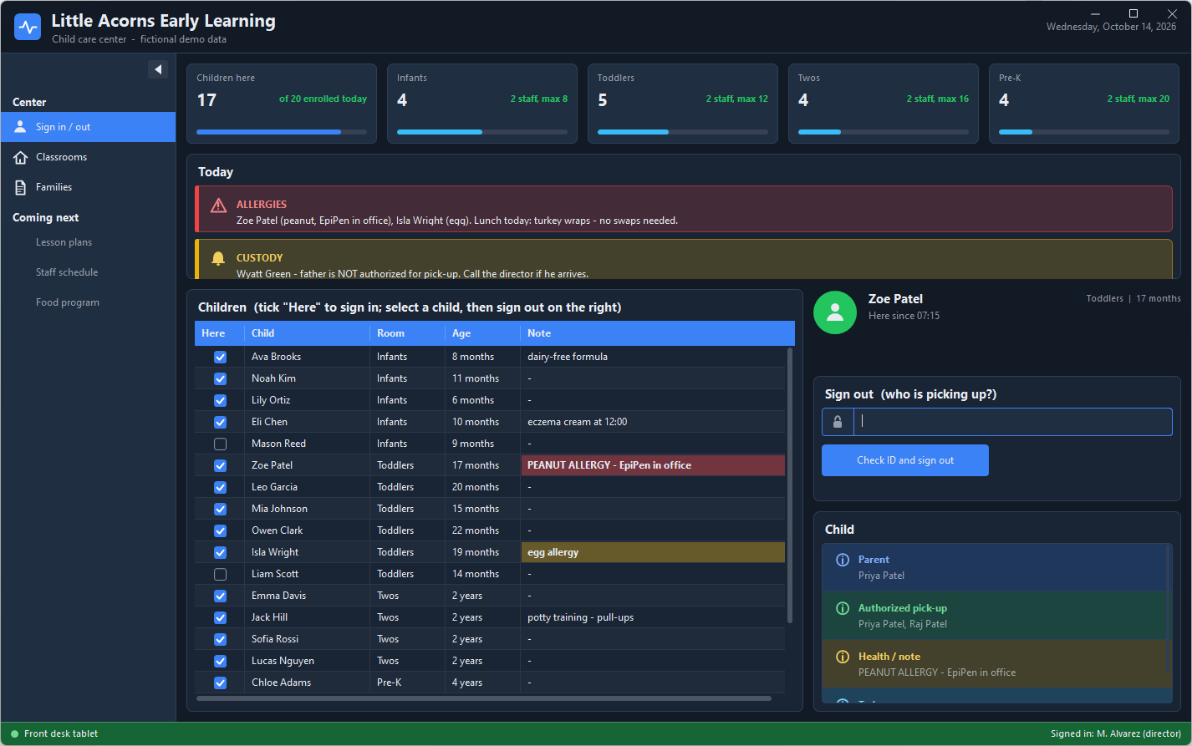The height and width of the screenshot is (746, 1192).
Task: Click the info icon on Authorized pick-up
Action: coord(843,608)
